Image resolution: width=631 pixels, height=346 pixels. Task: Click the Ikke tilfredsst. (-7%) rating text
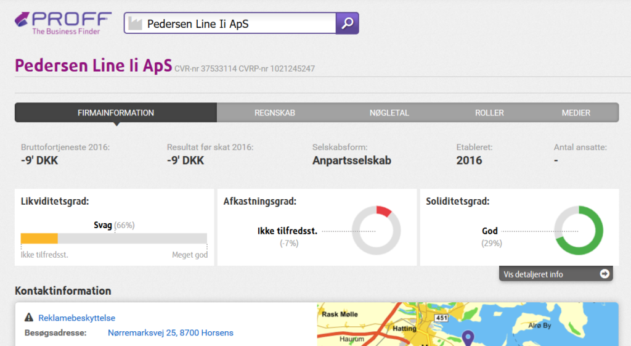(288, 236)
